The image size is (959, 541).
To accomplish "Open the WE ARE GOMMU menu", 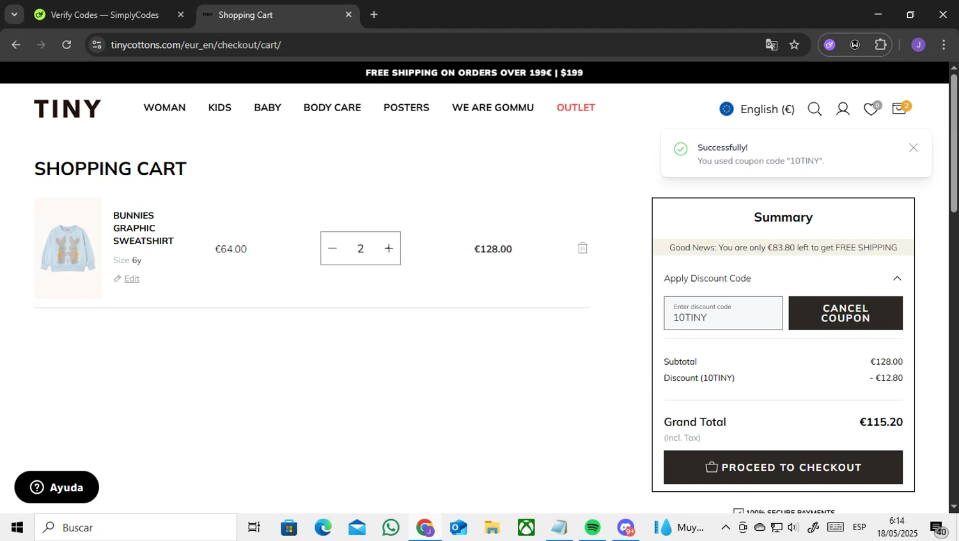I will point(493,108).
